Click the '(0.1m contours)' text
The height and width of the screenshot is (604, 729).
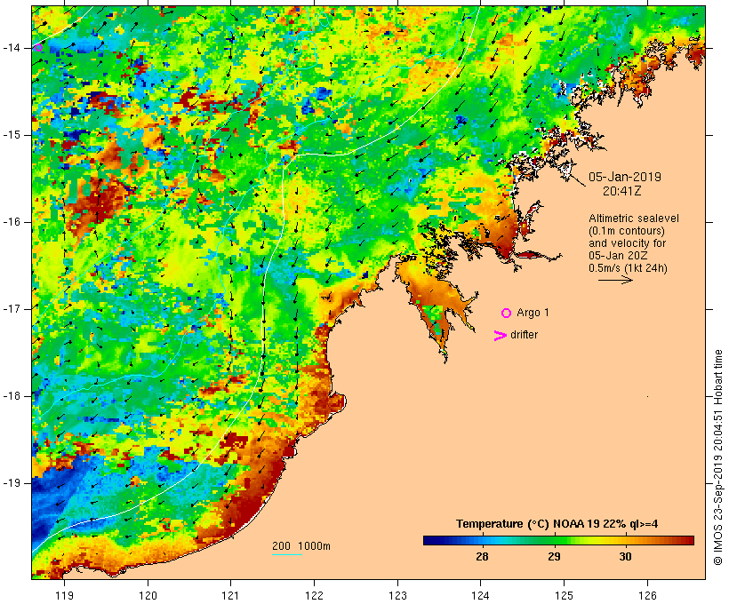tap(627, 231)
